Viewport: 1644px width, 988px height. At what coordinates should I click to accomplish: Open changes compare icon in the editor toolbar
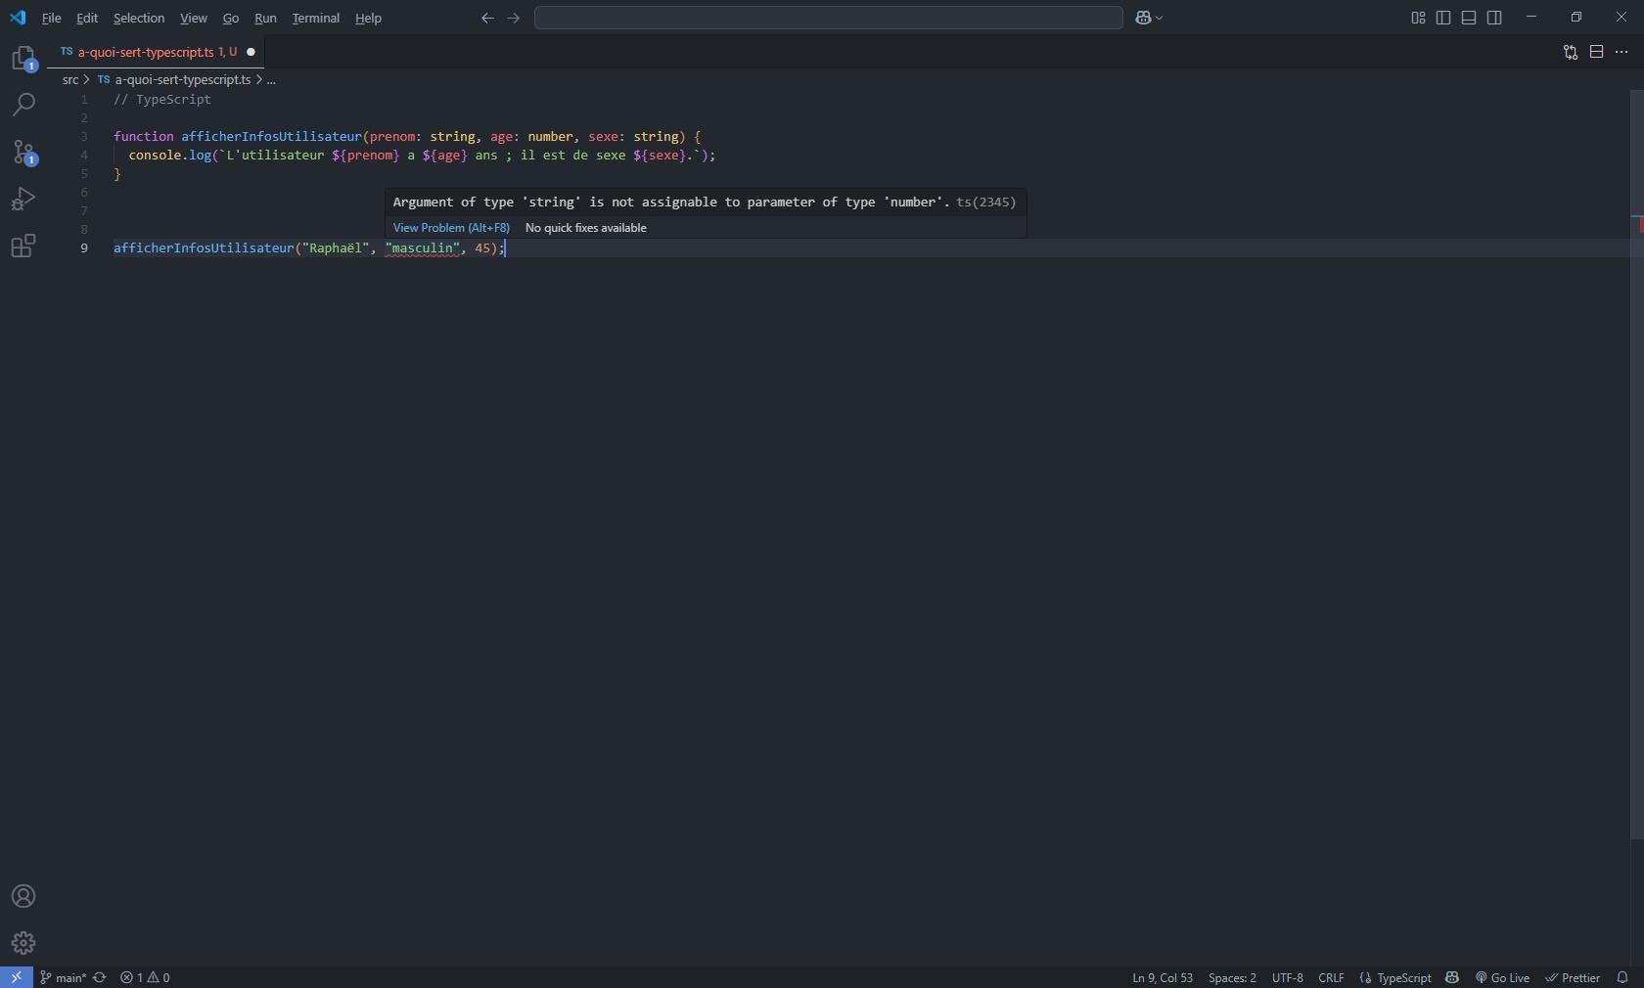1571,52
